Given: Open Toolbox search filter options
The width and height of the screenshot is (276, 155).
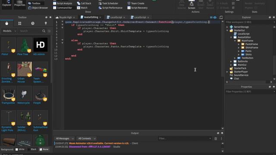Looking at the screenshot, I should [49, 31].
